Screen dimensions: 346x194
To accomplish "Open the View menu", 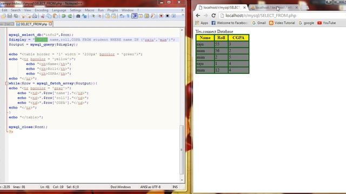I will pos(28,10).
